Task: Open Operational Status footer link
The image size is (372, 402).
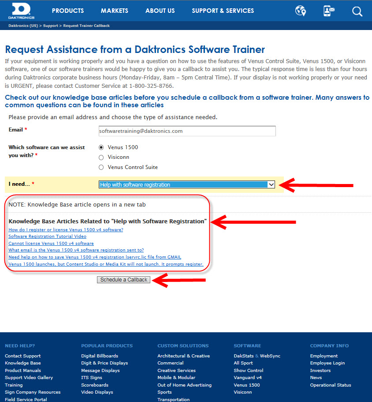Action: (x=331, y=385)
